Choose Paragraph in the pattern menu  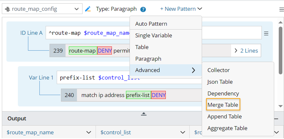[x=148, y=59]
